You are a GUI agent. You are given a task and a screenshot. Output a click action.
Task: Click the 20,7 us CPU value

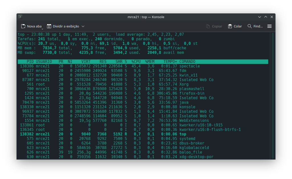(x=43, y=44)
